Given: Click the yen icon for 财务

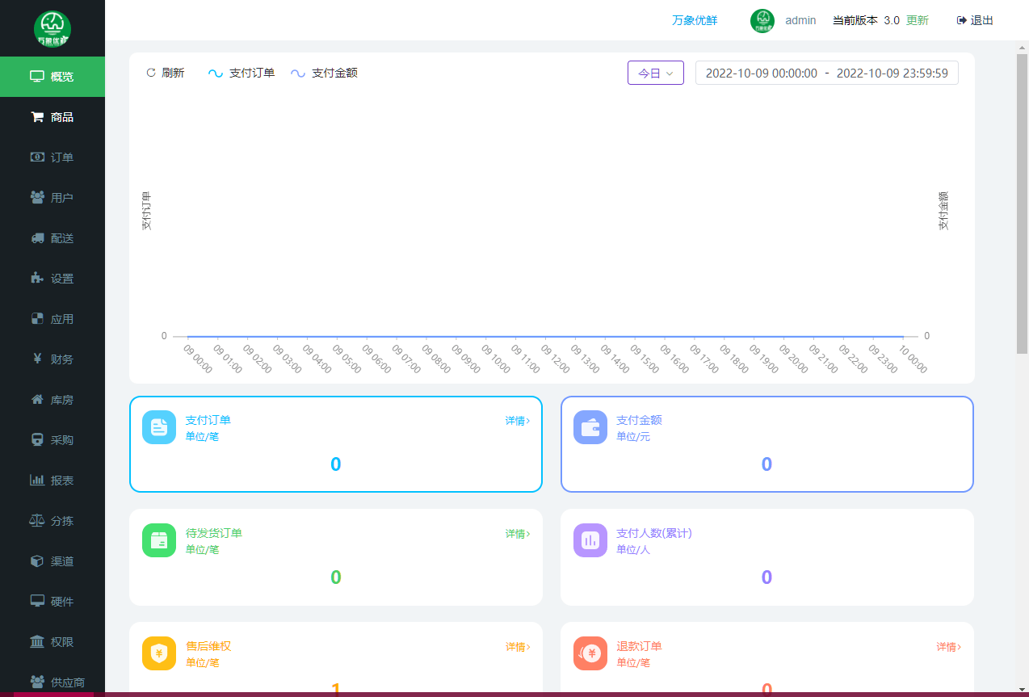Looking at the screenshot, I should point(37,359).
